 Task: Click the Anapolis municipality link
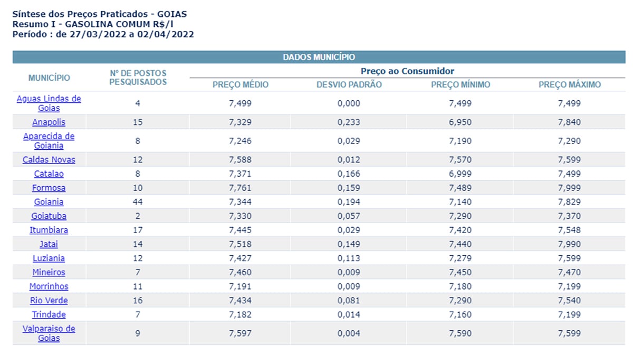click(x=49, y=122)
